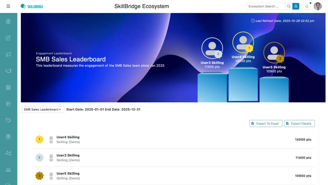The height and width of the screenshot is (185, 328).
Task: Open the user profile avatar menu
Action: point(317,6)
